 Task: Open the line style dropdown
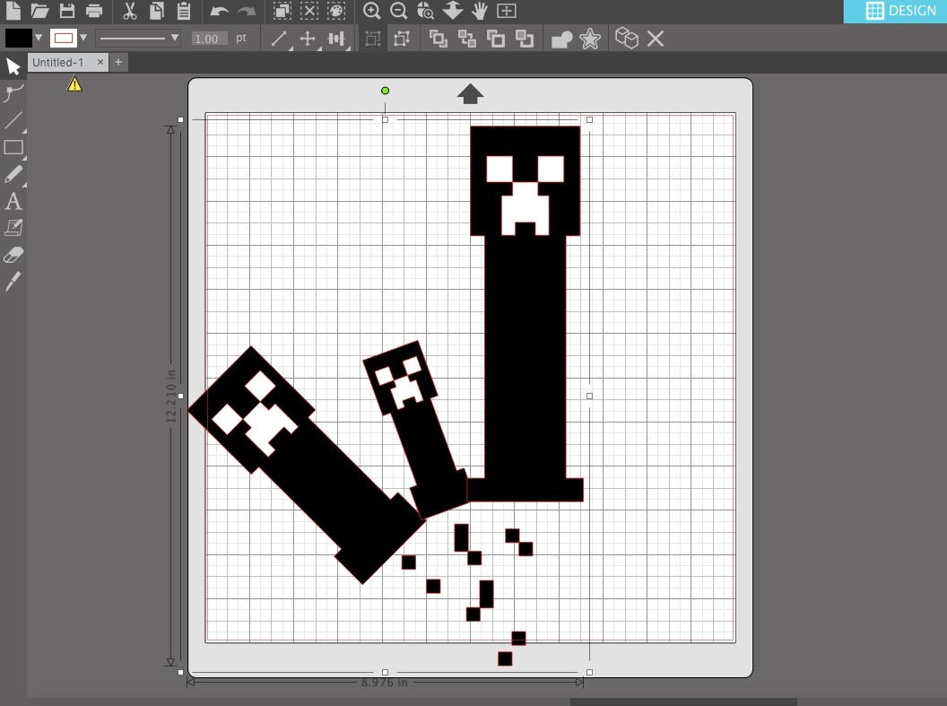point(139,38)
